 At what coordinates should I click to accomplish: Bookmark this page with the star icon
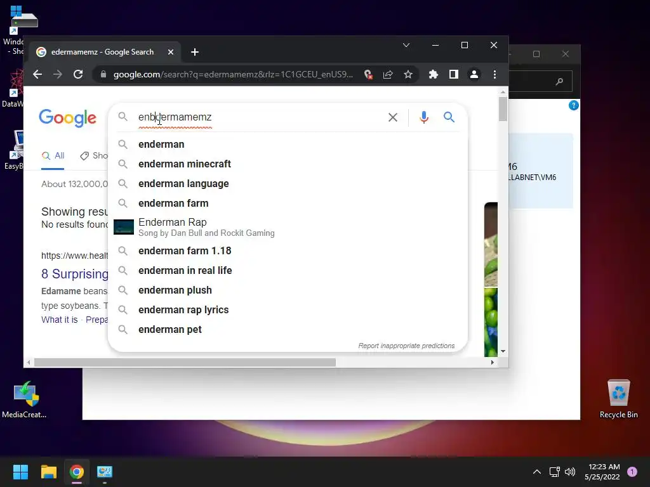[x=408, y=75]
